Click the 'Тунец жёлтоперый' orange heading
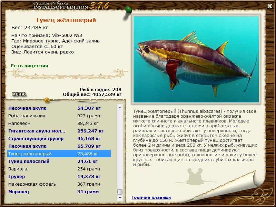Screen dimensions: 276x207 coord(66,20)
